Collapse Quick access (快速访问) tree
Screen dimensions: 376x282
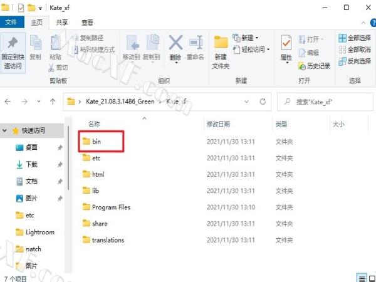point(4,131)
